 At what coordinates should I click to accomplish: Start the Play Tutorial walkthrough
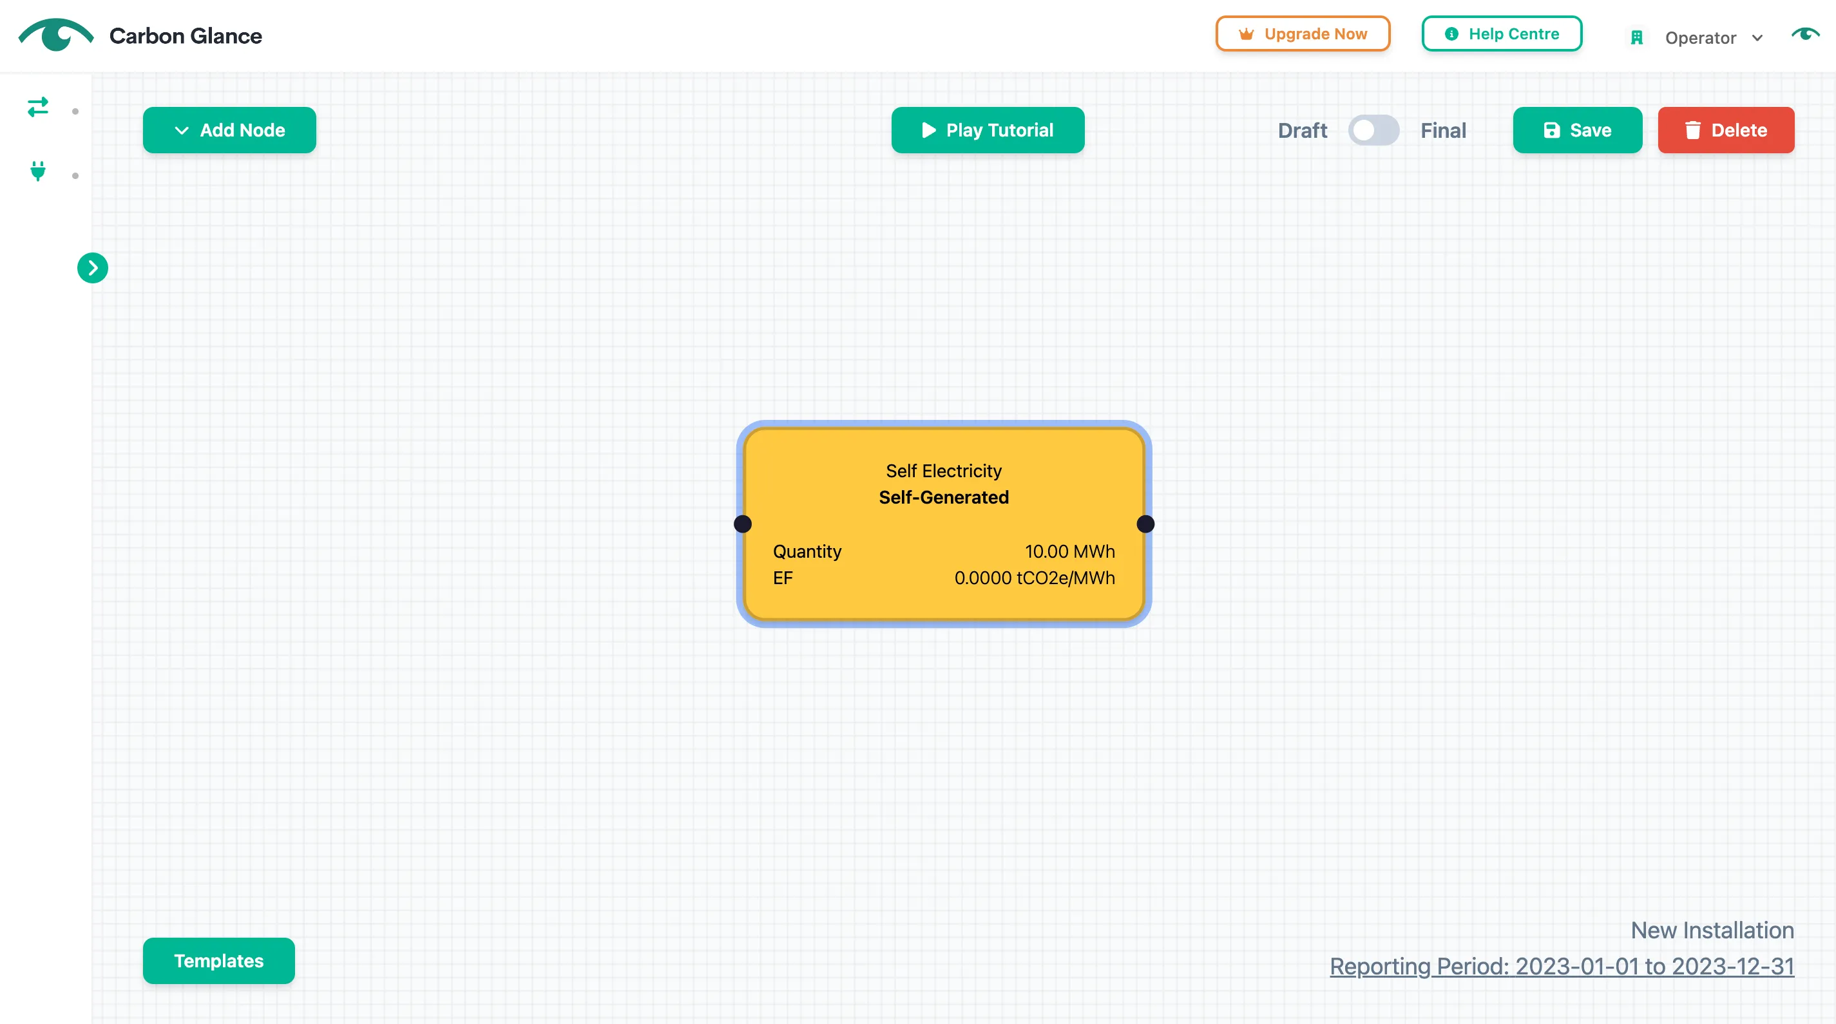pos(988,130)
